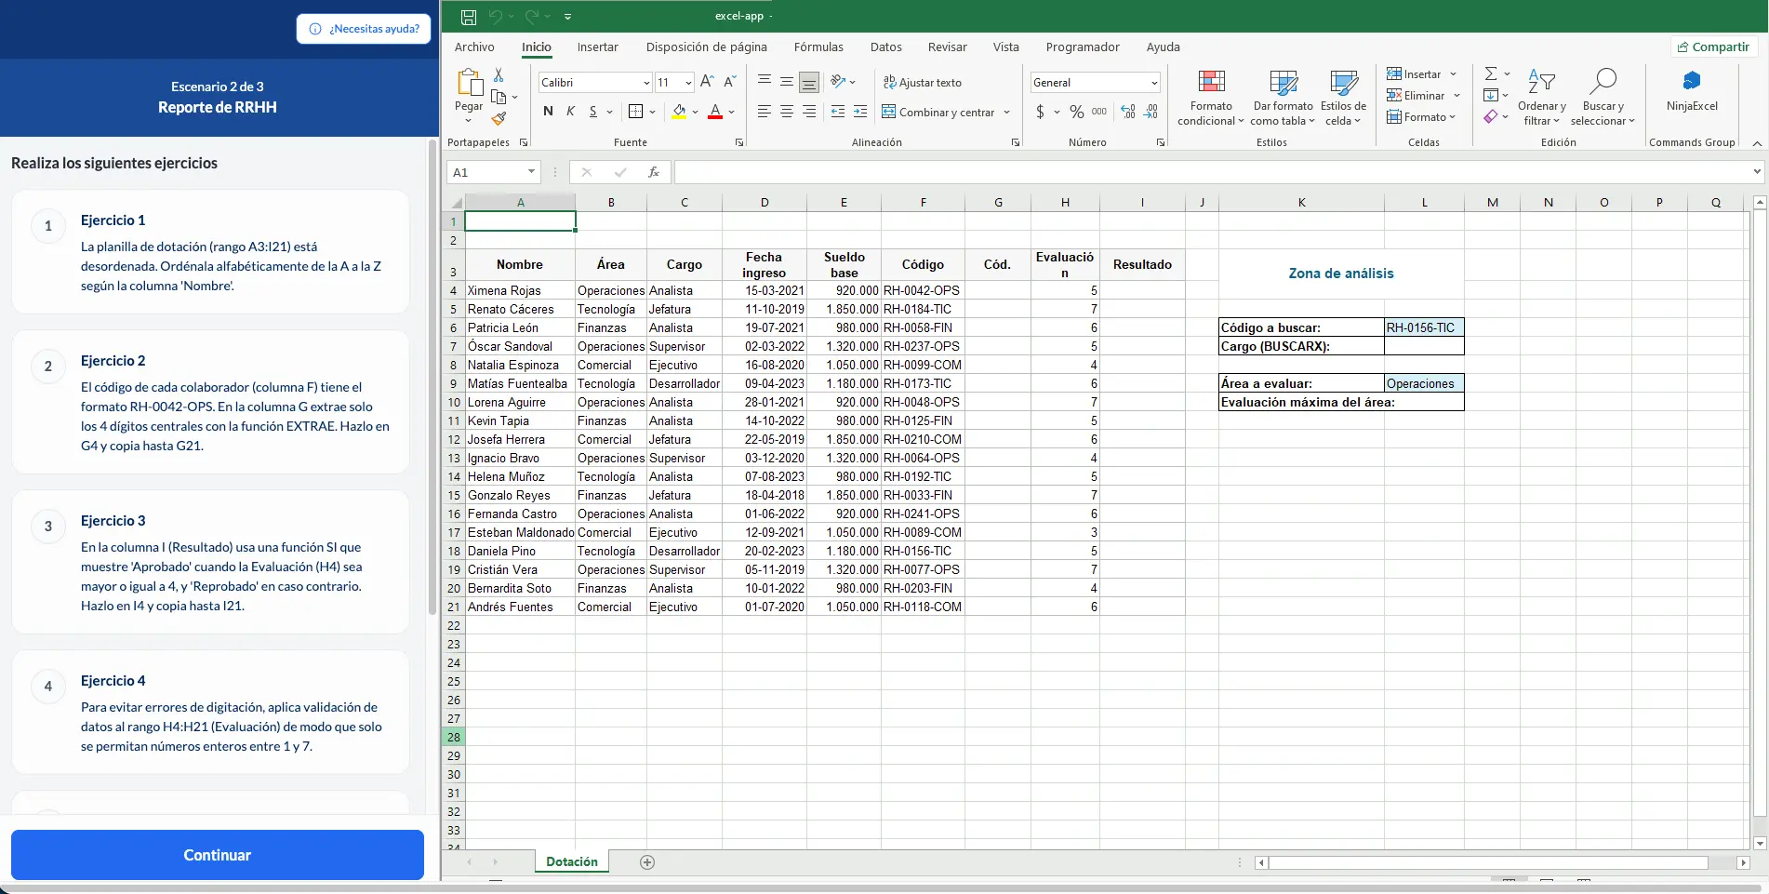
Task: Open the General number format dropdown
Action: [1154, 83]
